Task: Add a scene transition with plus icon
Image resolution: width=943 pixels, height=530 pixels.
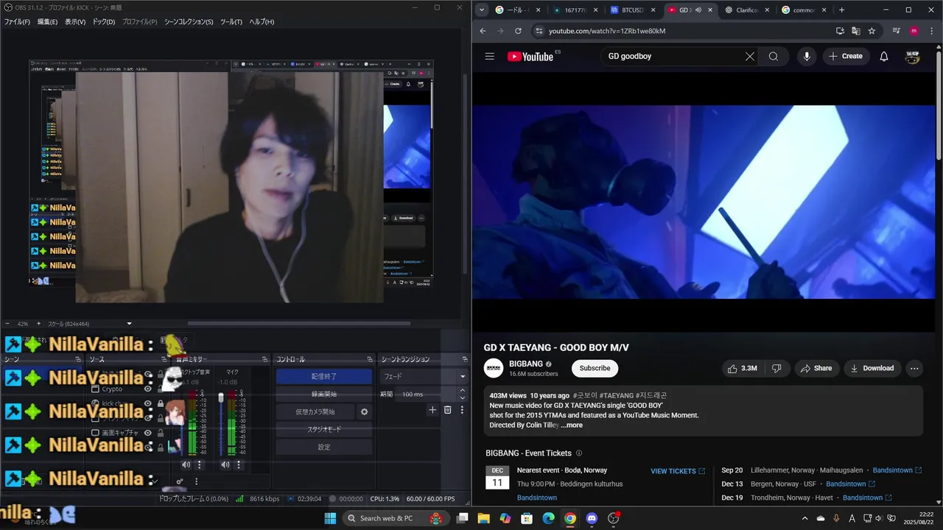Action: [x=432, y=410]
